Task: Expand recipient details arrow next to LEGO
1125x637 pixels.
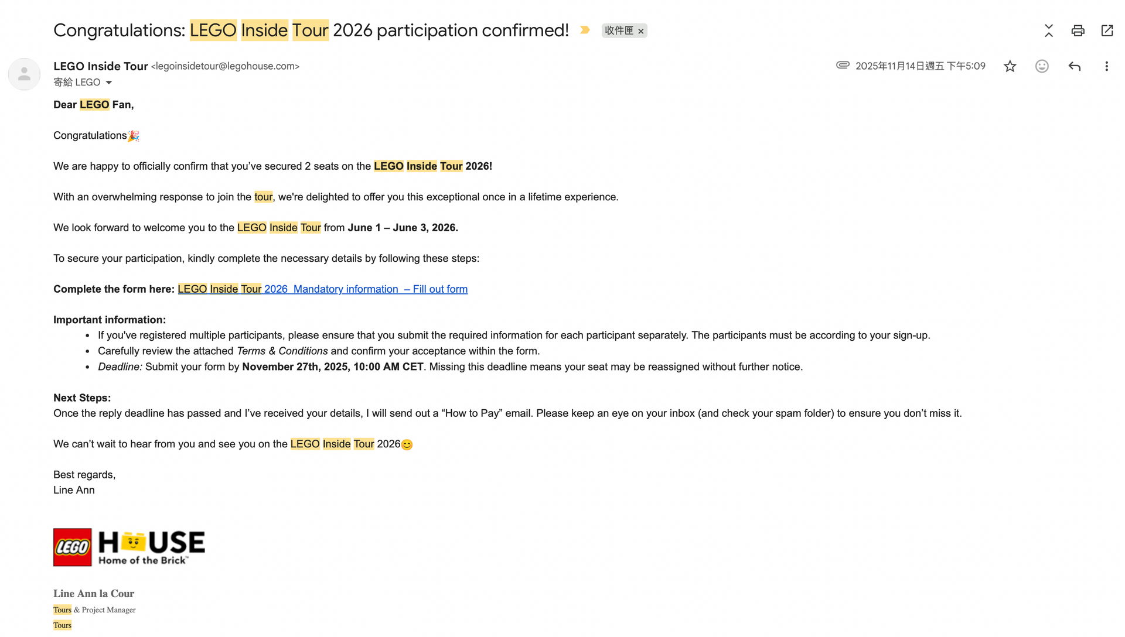Action: point(108,83)
